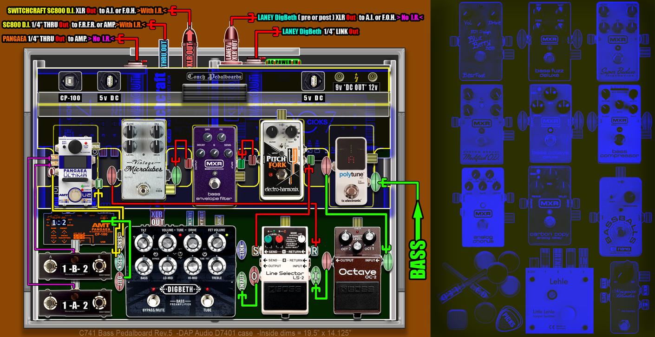Adjust the Line Selector teal level knob
Viewport: 655px width, 337px height.
tap(268, 239)
